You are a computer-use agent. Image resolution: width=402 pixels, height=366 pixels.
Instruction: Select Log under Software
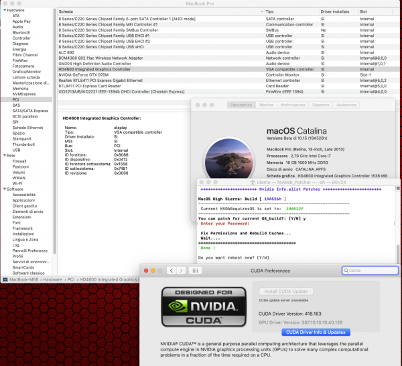click(15, 245)
